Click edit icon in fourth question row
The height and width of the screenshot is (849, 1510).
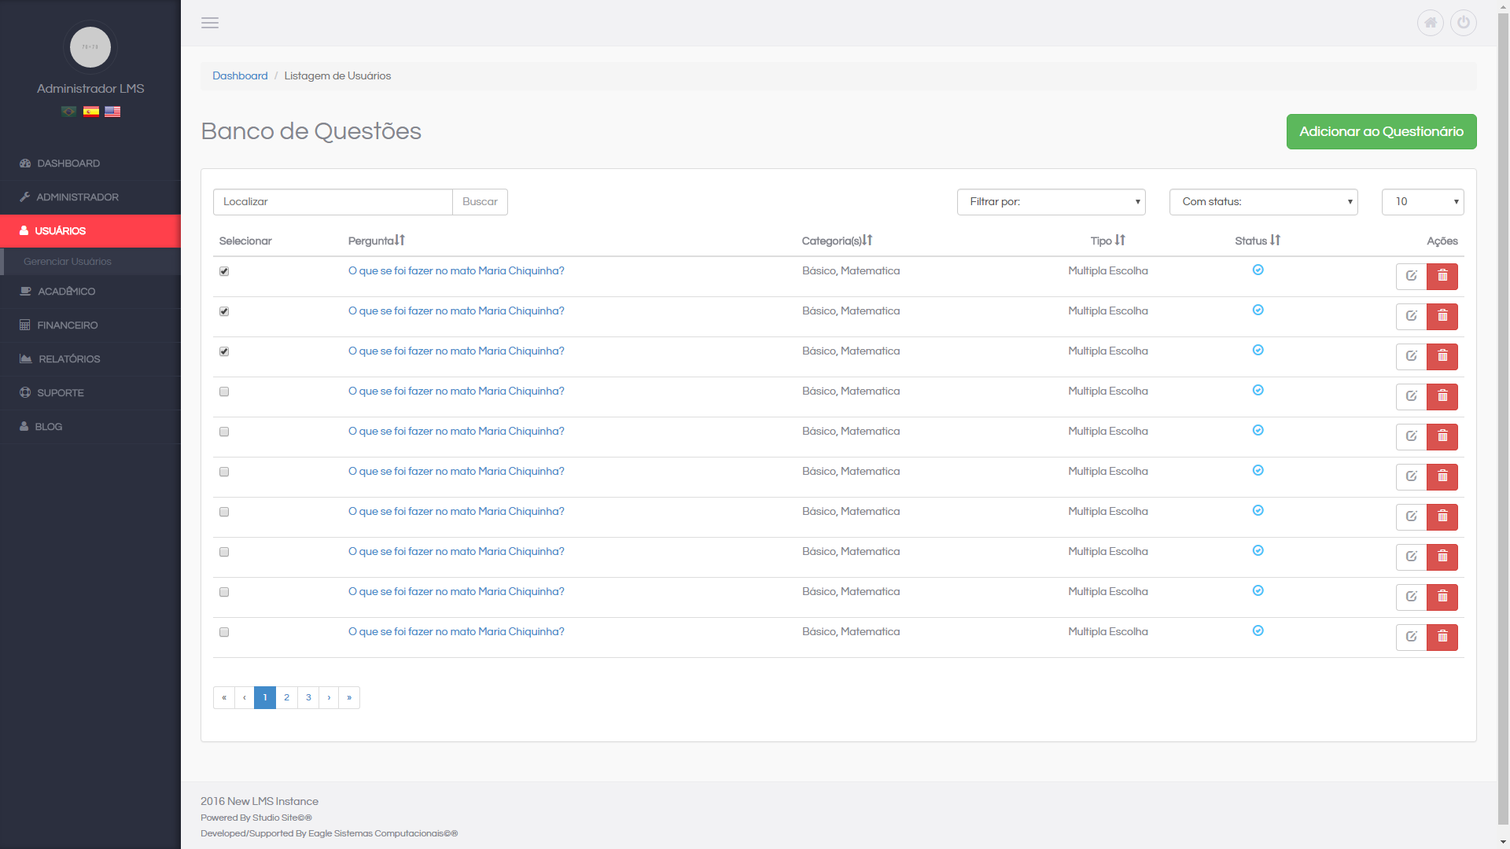tap(1412, 397)
